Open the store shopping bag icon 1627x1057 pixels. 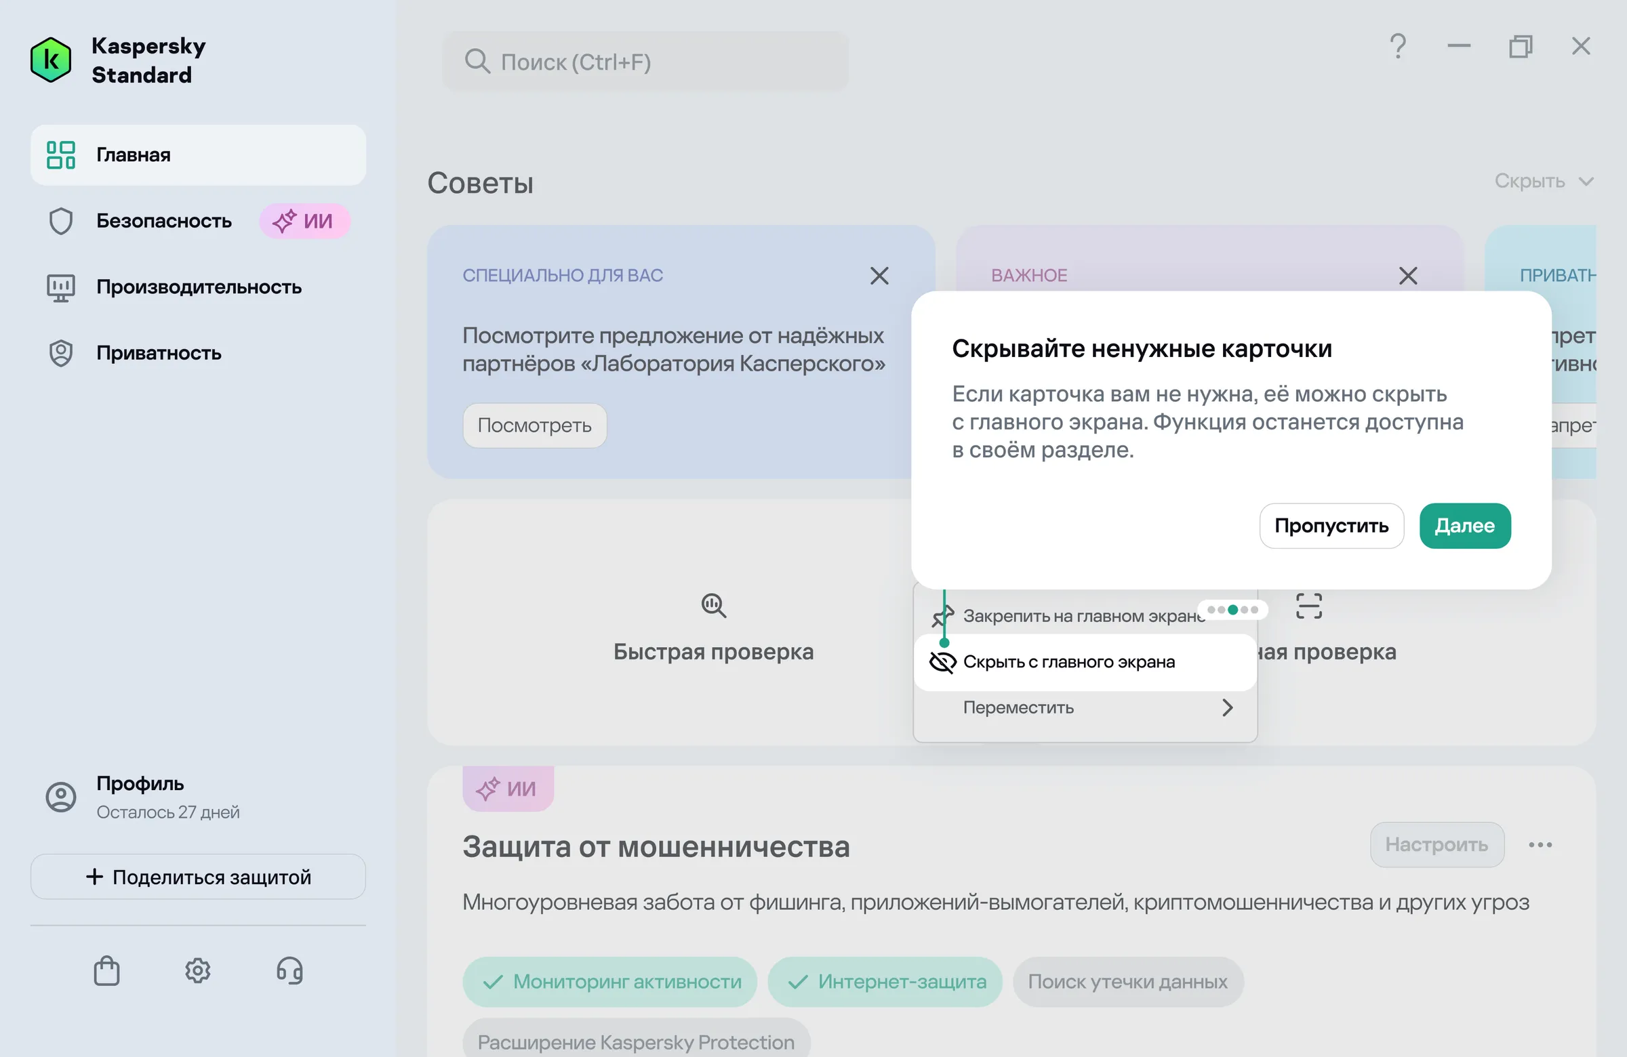[x=106, y=970]
